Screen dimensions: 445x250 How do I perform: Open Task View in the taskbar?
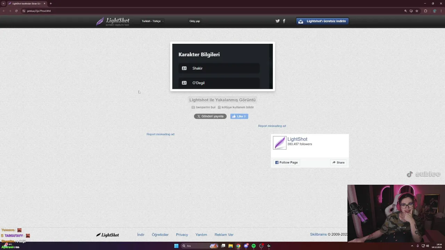(223, 246)
